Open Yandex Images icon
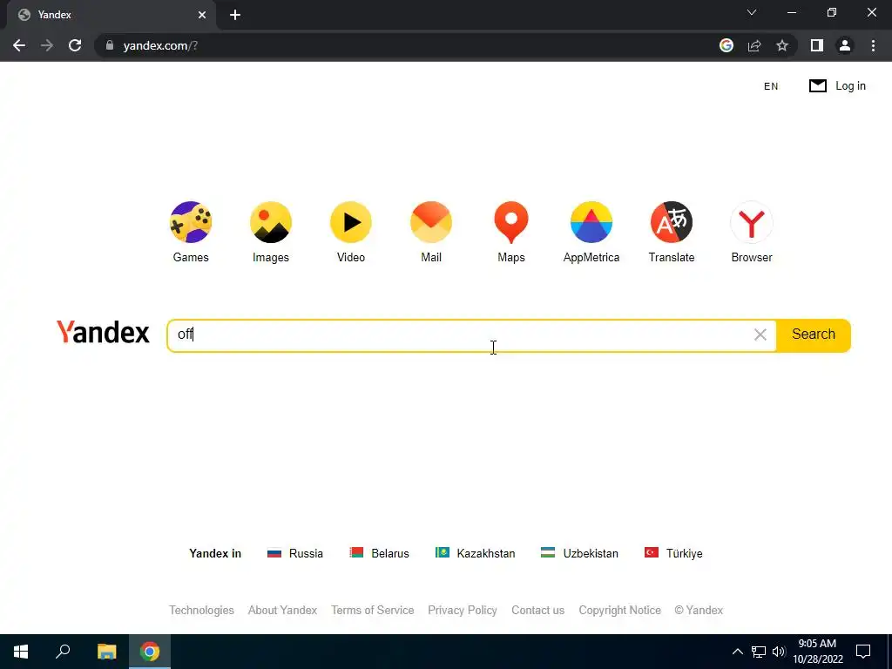The height and width of the screenshot is (669, 892). 271,222
